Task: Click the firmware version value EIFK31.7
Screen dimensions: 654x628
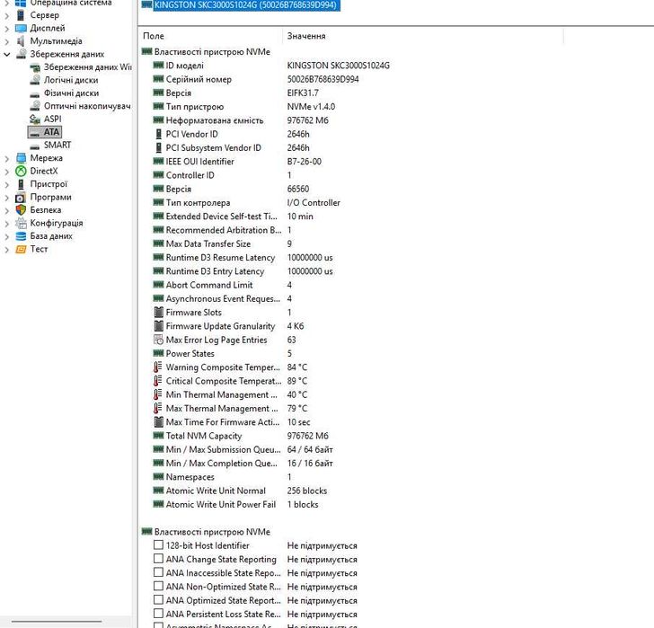Action: [x=303, y=93]
